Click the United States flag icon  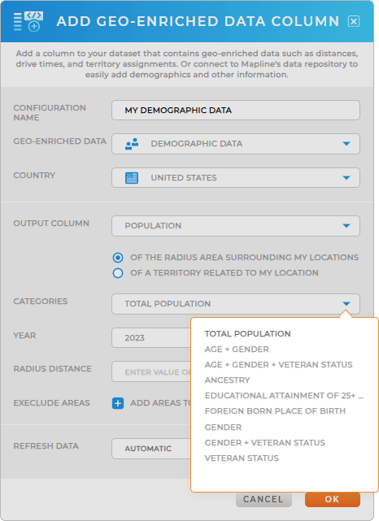132,178
